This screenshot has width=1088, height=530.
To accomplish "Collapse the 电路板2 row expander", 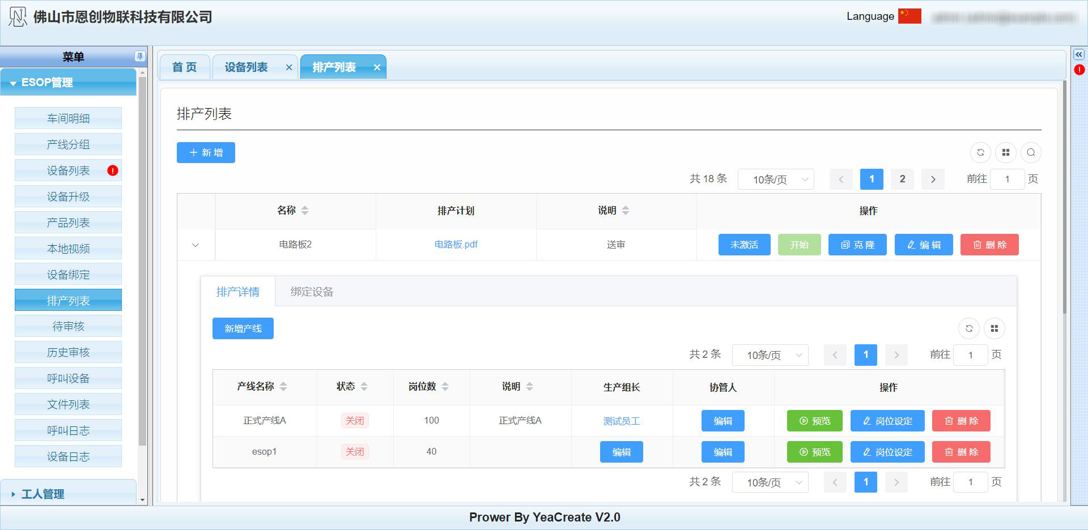I will pos(195,245).
